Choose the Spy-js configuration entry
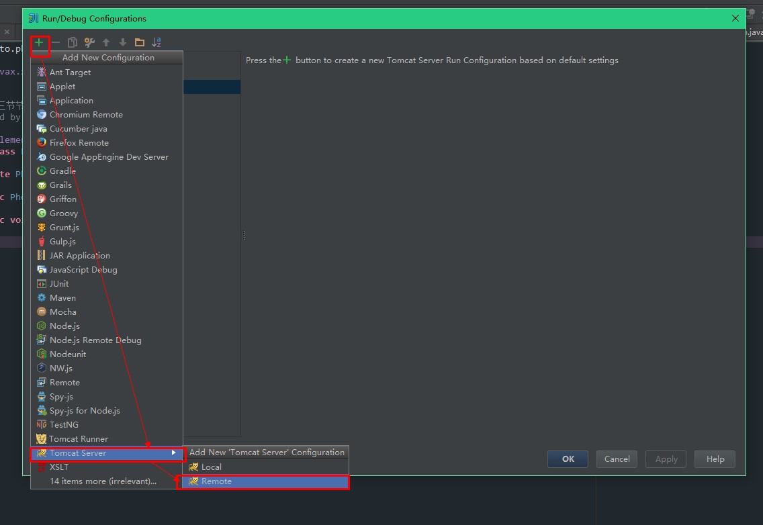 tap(107, 397)
